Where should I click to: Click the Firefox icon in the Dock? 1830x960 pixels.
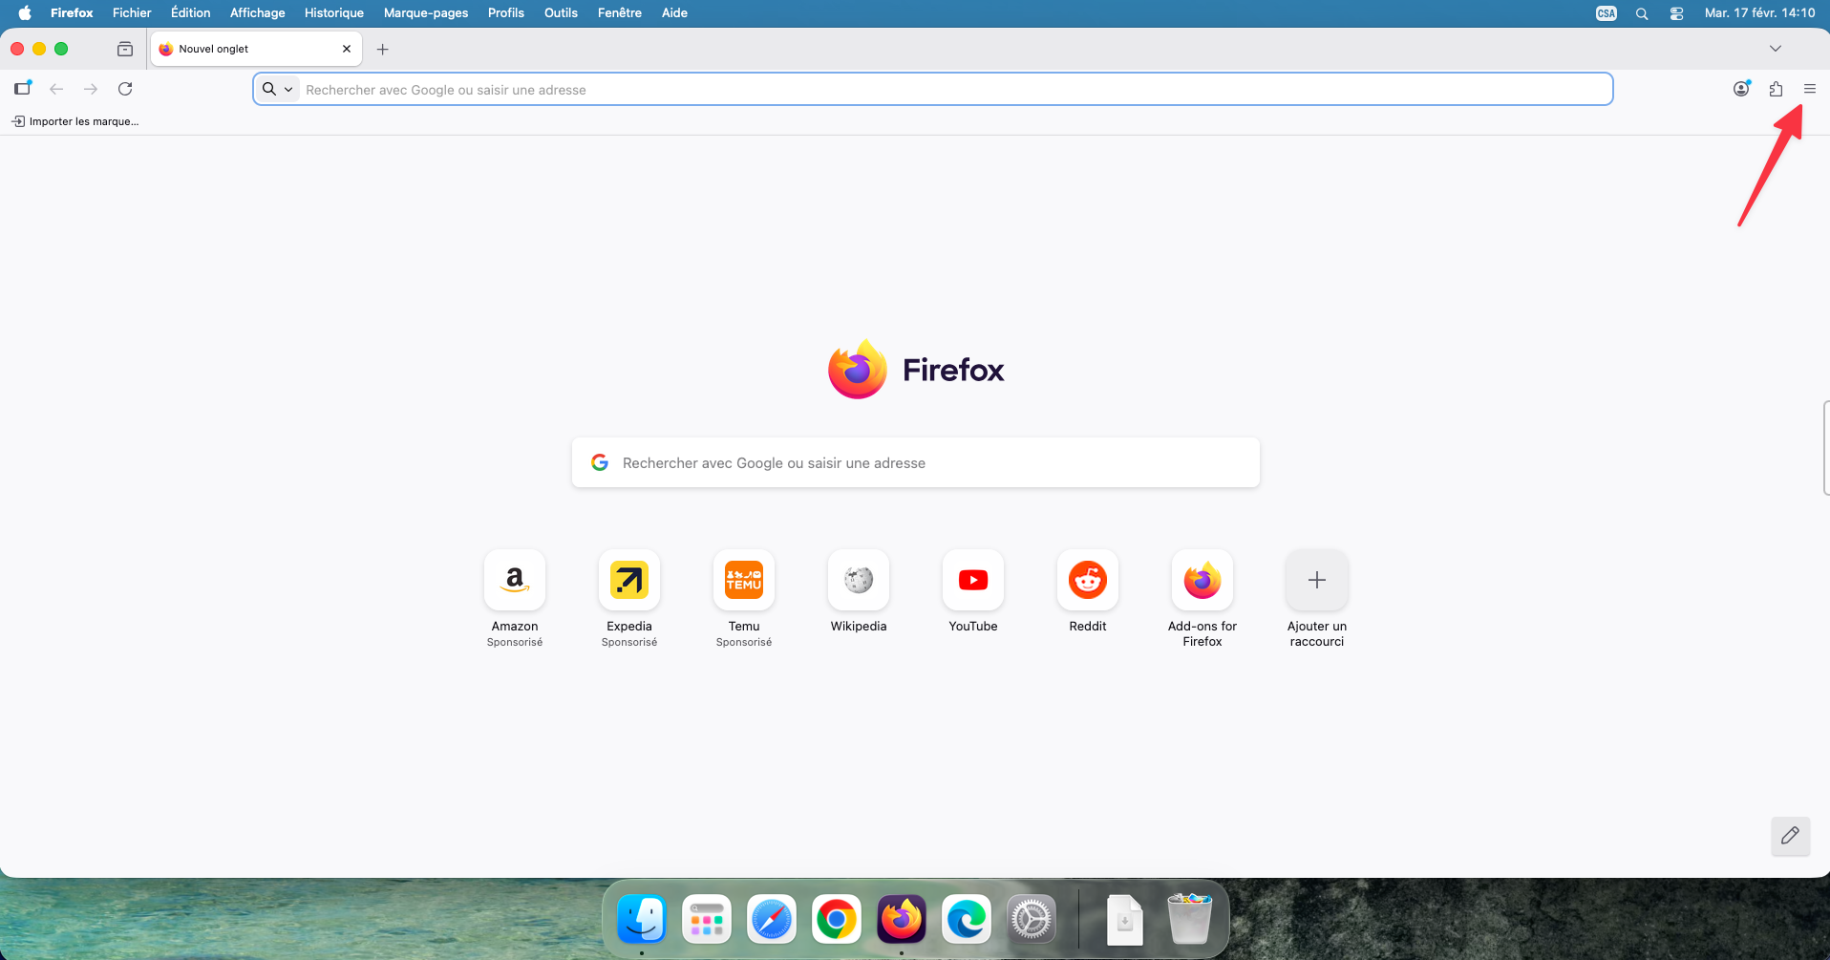tap(902, 919)
